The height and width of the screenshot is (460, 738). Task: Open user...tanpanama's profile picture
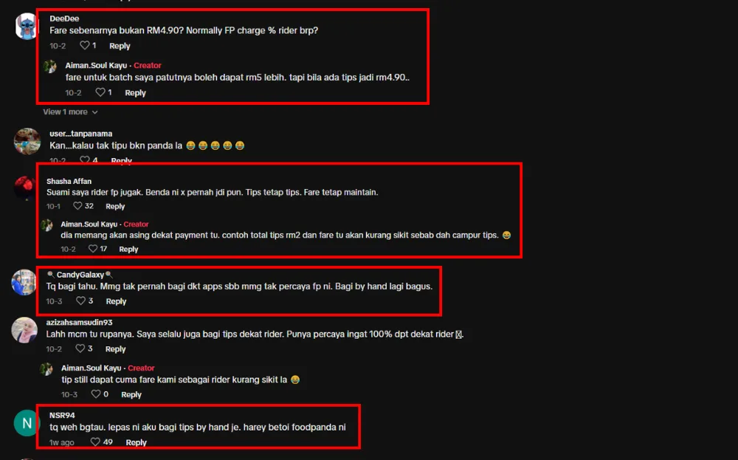(27, 141)
